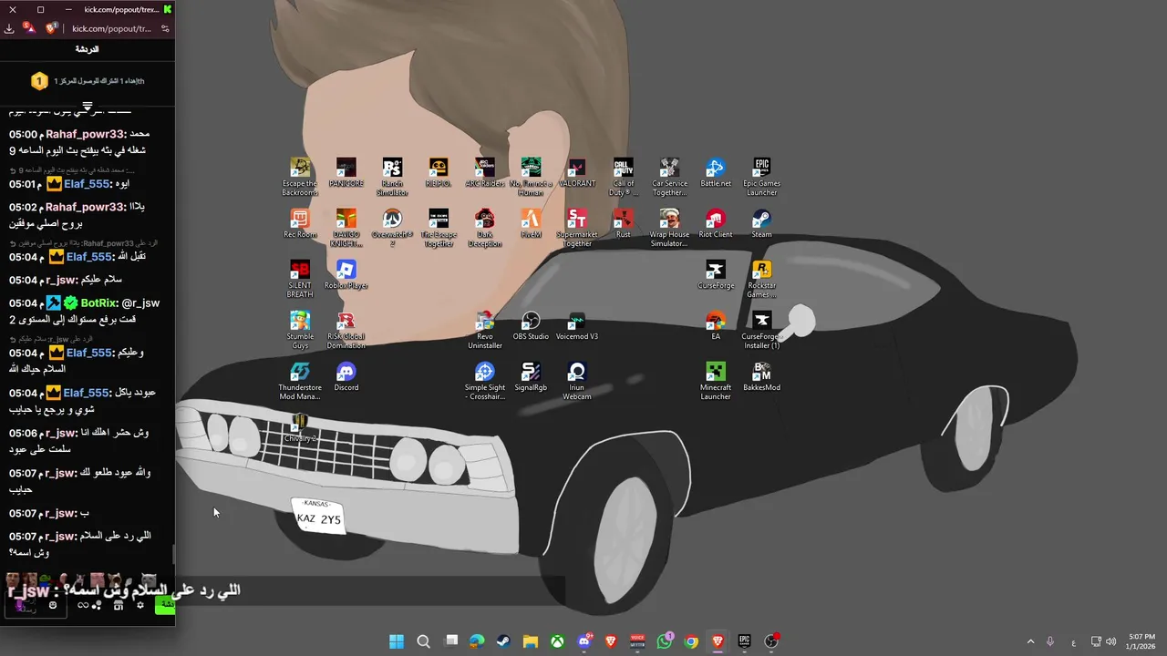1167x656 pixels.
Task: Open File Explorer from taskbar
Action: (x=531, y=641)
